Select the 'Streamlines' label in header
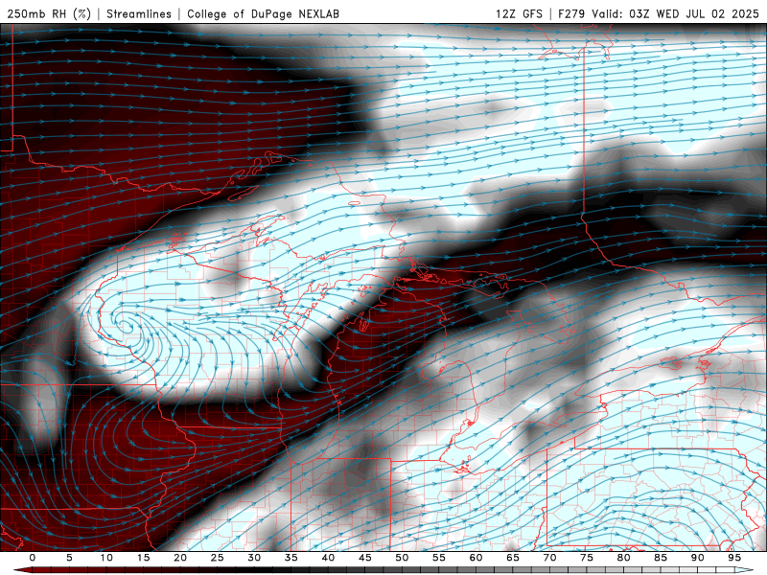Image resolution: width=767 pixels, height=575 pixels. coord(139,13)
